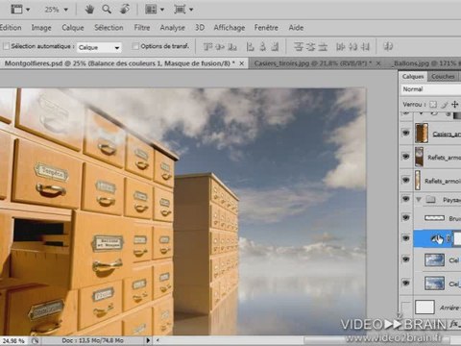
Task: Click the third distribute icon in options bar
Action: tap(323, 47)
